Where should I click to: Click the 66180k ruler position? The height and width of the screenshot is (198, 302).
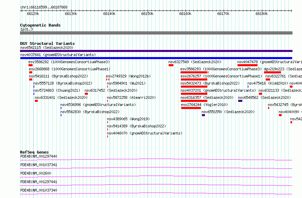tap(262, 14)
